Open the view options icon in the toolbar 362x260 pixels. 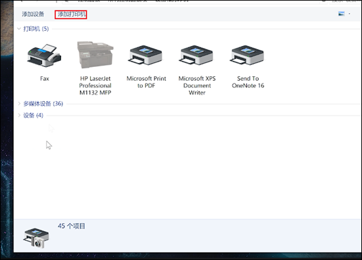[342, 14]
